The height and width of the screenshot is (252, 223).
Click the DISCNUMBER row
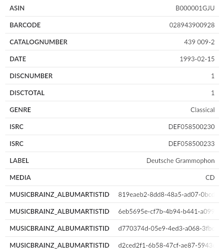tap(112, 76)
